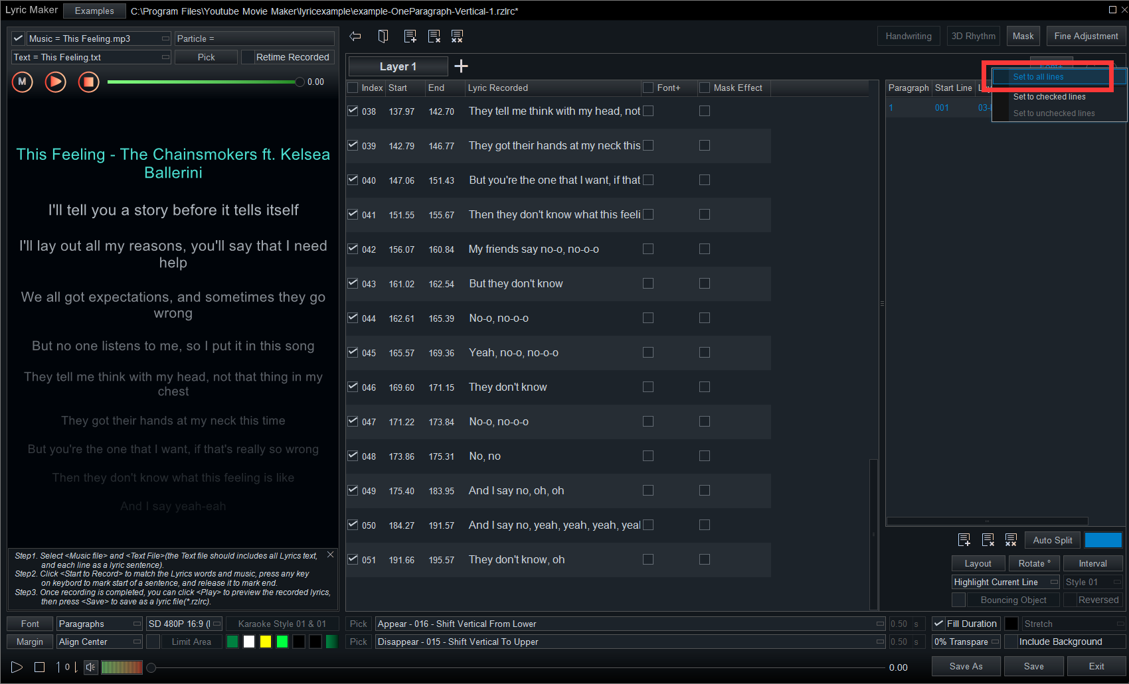Toggle the Font+ header checkbox
Image resolution: width=1129 pixels, height=684 pixels.
[648, 88]
